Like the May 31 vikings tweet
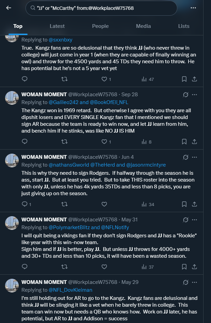 (104, 267)
